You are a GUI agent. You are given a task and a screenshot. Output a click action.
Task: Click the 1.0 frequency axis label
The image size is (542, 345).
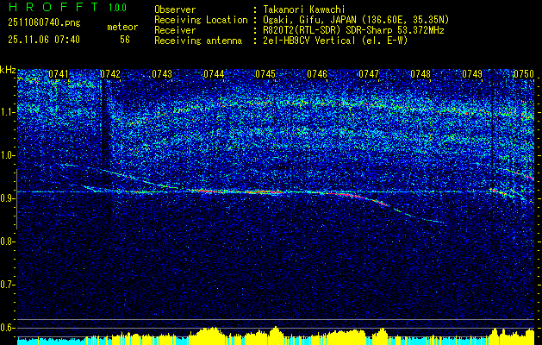pos(8,156)
